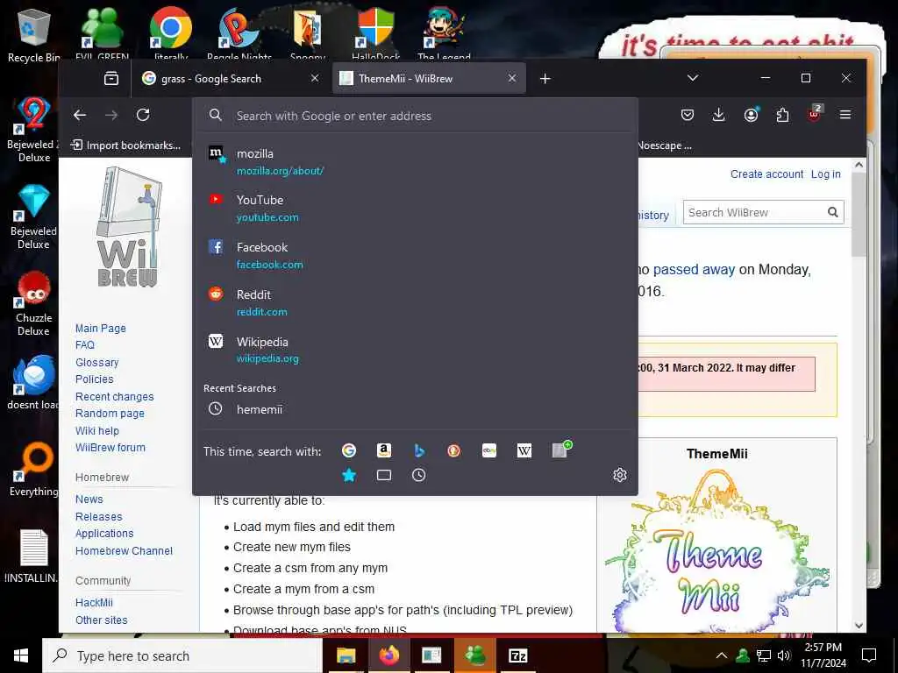898x673 pixels.
Task: Close the ThemeMii - WiiBrew tab
Action: point(512,78)
